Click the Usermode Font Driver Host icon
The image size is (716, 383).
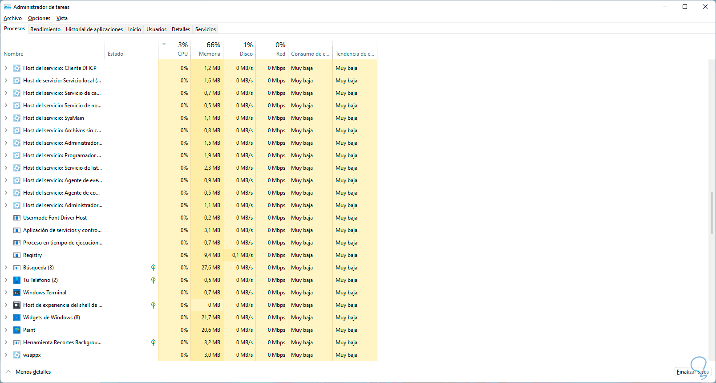(17, 218)
